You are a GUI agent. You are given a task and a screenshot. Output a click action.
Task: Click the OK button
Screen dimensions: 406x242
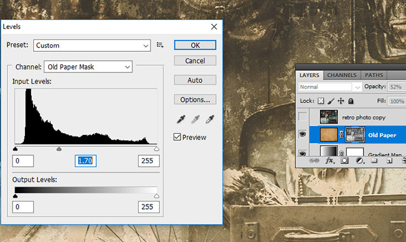(195, 45)
